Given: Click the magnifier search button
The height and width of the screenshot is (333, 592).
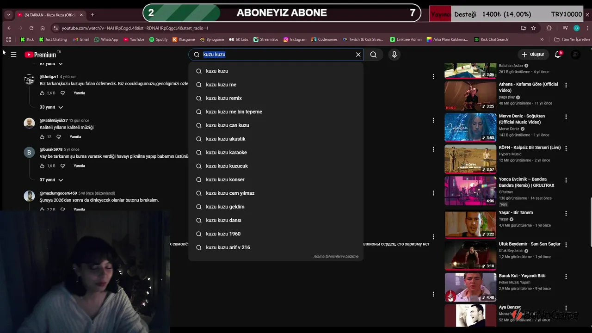Looking at the screenshot, I should click(x=373, y=55).
